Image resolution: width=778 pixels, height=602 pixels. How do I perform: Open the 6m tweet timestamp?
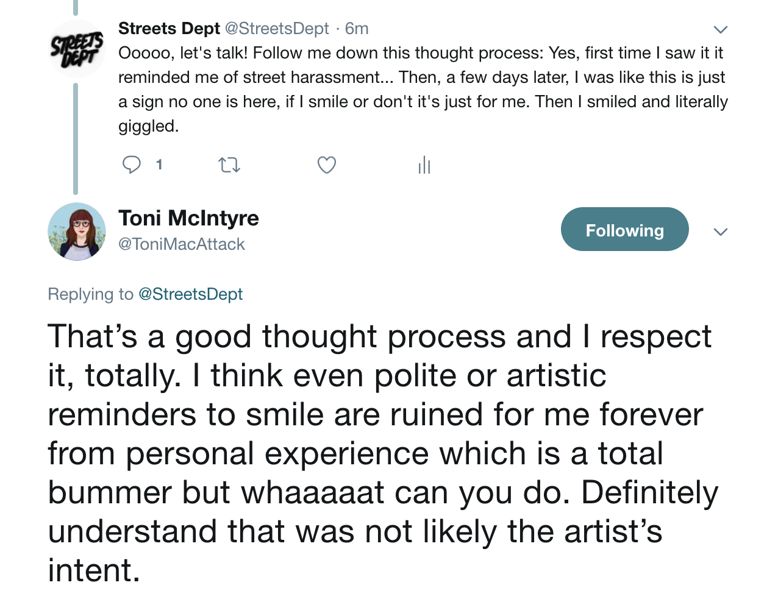[x=357, y=29]
